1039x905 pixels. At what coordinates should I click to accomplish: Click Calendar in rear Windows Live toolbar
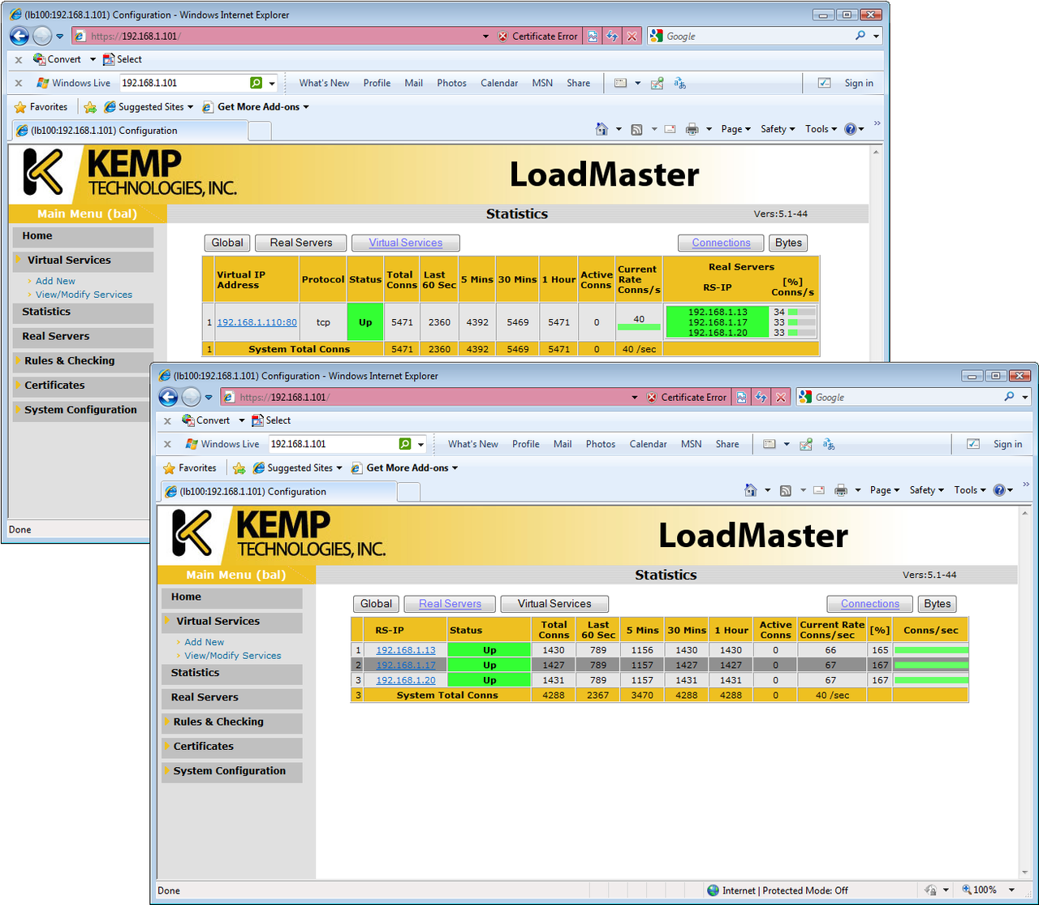tap(499, 83)
